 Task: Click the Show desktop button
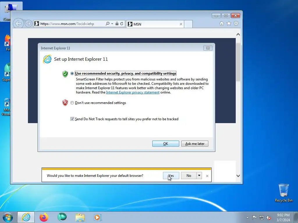tap(296, 217)
